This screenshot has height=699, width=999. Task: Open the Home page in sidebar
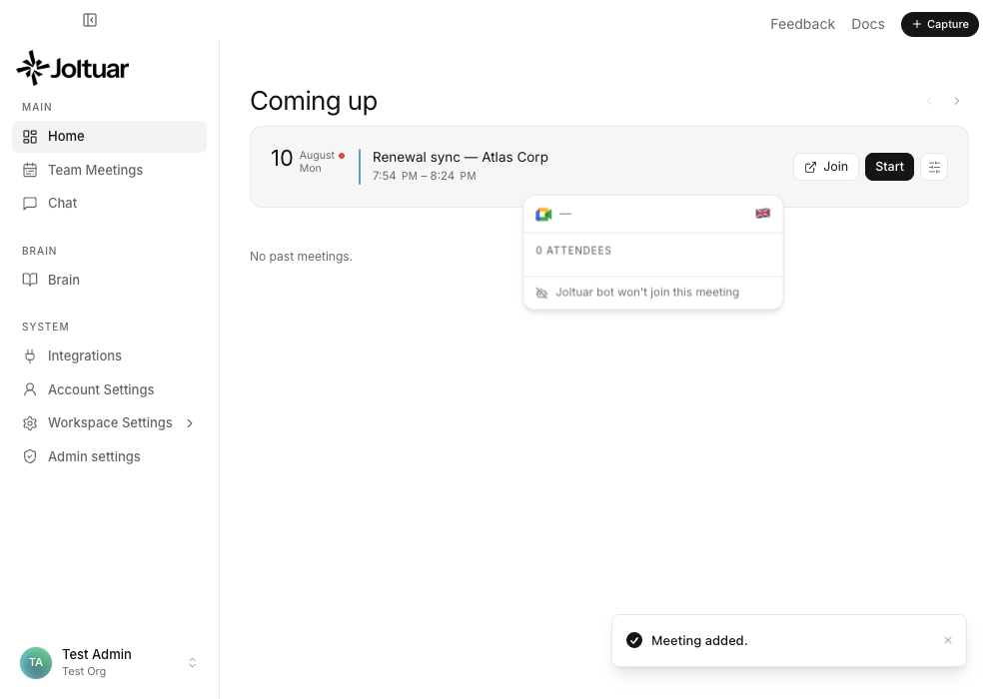click(x=110, y=136)
